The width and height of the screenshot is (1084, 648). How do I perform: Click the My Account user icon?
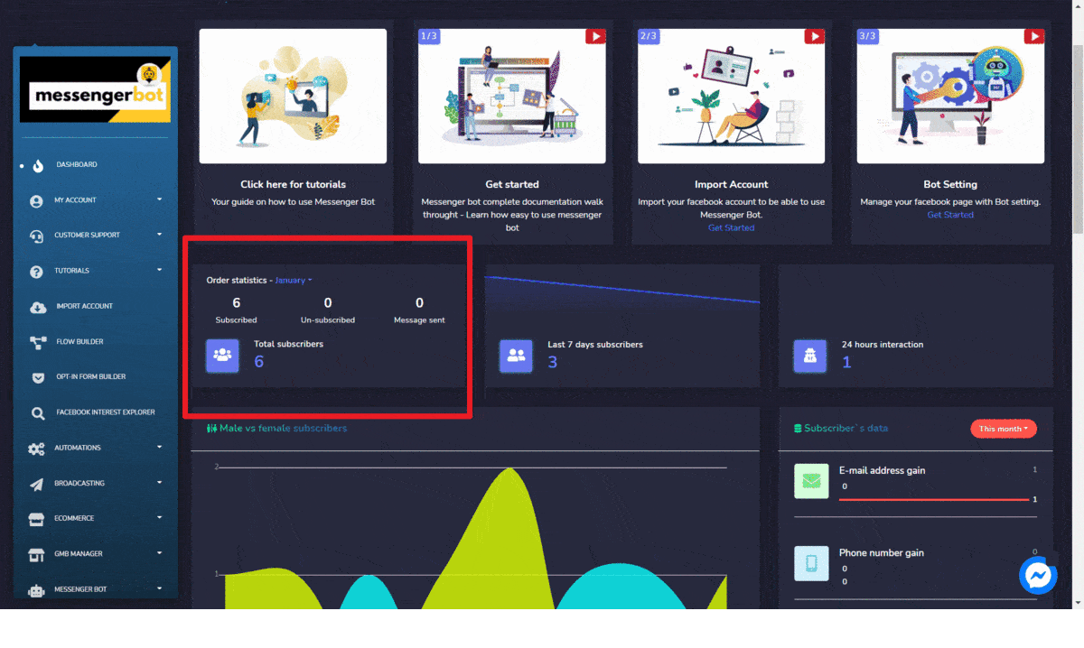[x=36, y=201]
